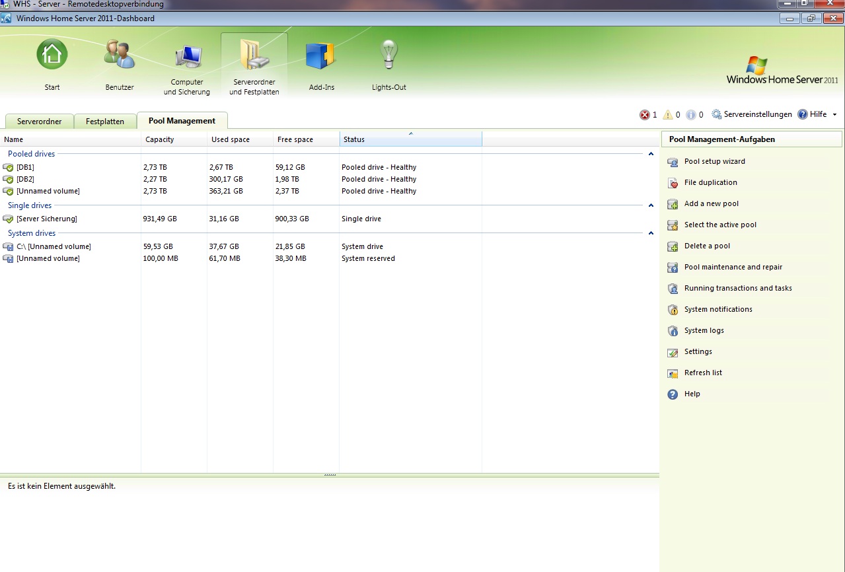Collapse the System drives group
Viewport: 845px width, 572px height.
(x=651, y=233)
